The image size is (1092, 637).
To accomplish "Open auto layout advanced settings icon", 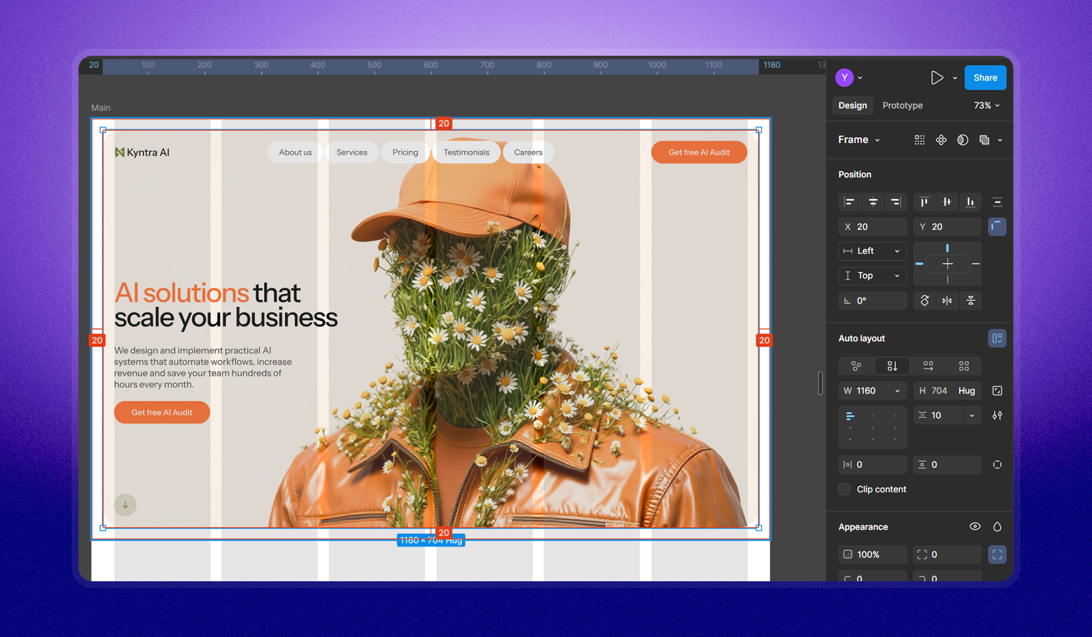I will click(997, 416).
